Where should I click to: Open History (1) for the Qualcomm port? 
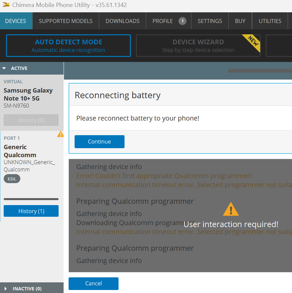point(31,211)
